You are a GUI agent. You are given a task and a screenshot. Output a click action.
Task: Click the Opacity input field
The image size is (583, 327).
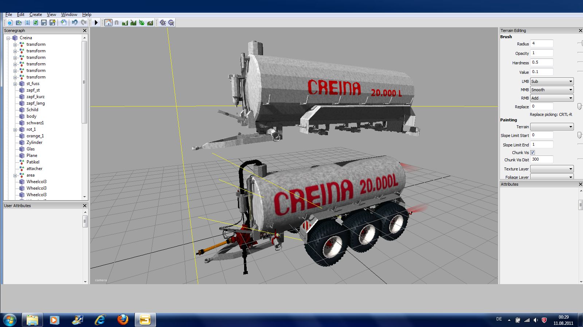pos(541,53)
